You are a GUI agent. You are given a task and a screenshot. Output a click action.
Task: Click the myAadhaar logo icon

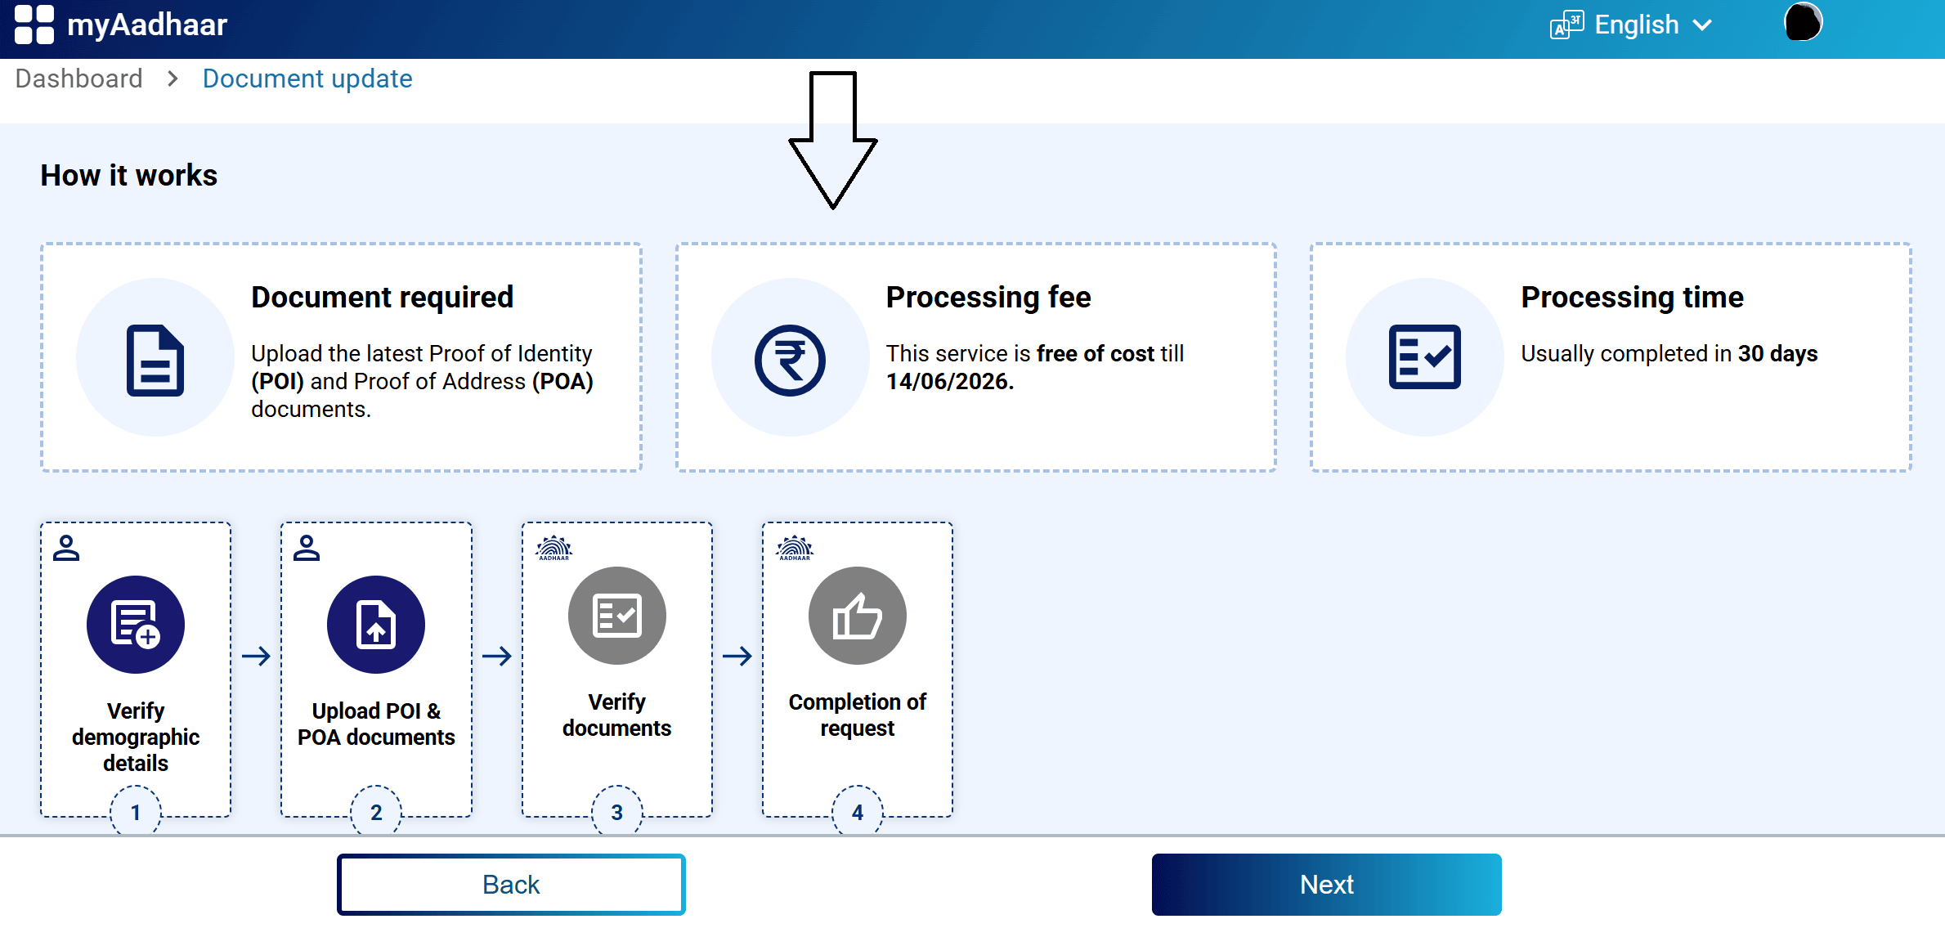point(36,25)
